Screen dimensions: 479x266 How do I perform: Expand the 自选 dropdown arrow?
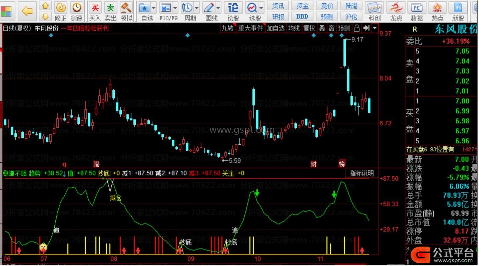point(154,8)
